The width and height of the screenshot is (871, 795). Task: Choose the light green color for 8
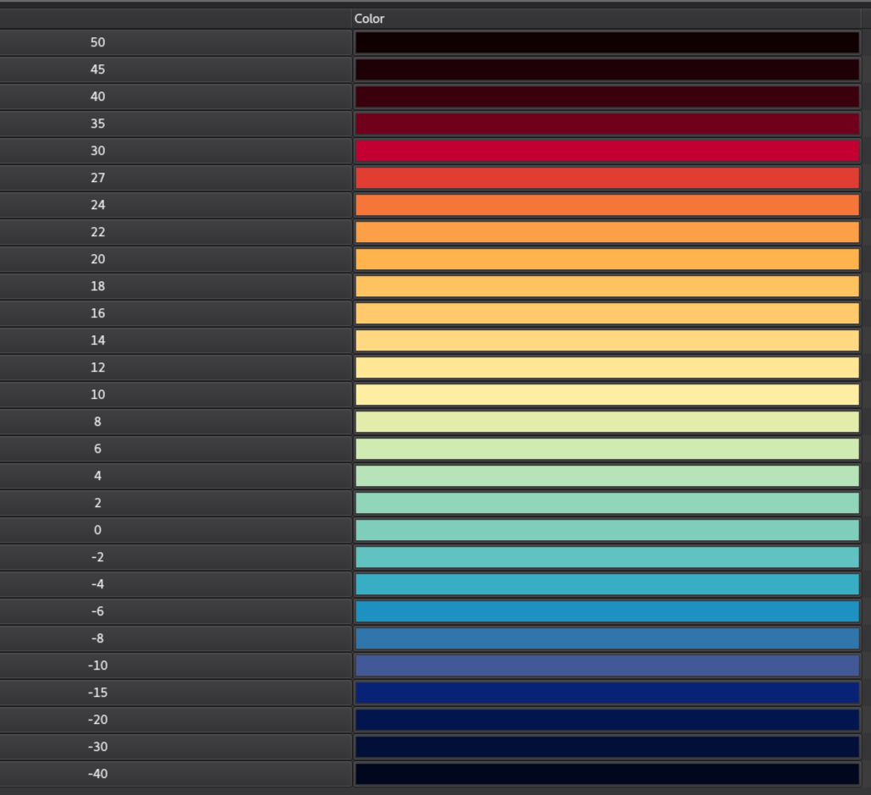[x=605, y=422]
